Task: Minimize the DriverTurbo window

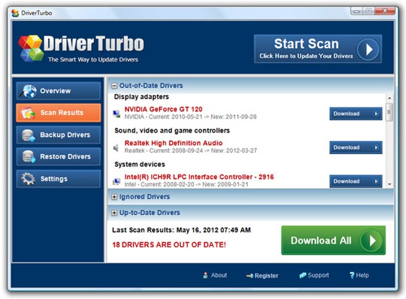Action: pyautogui.click(x=356, y=11)
